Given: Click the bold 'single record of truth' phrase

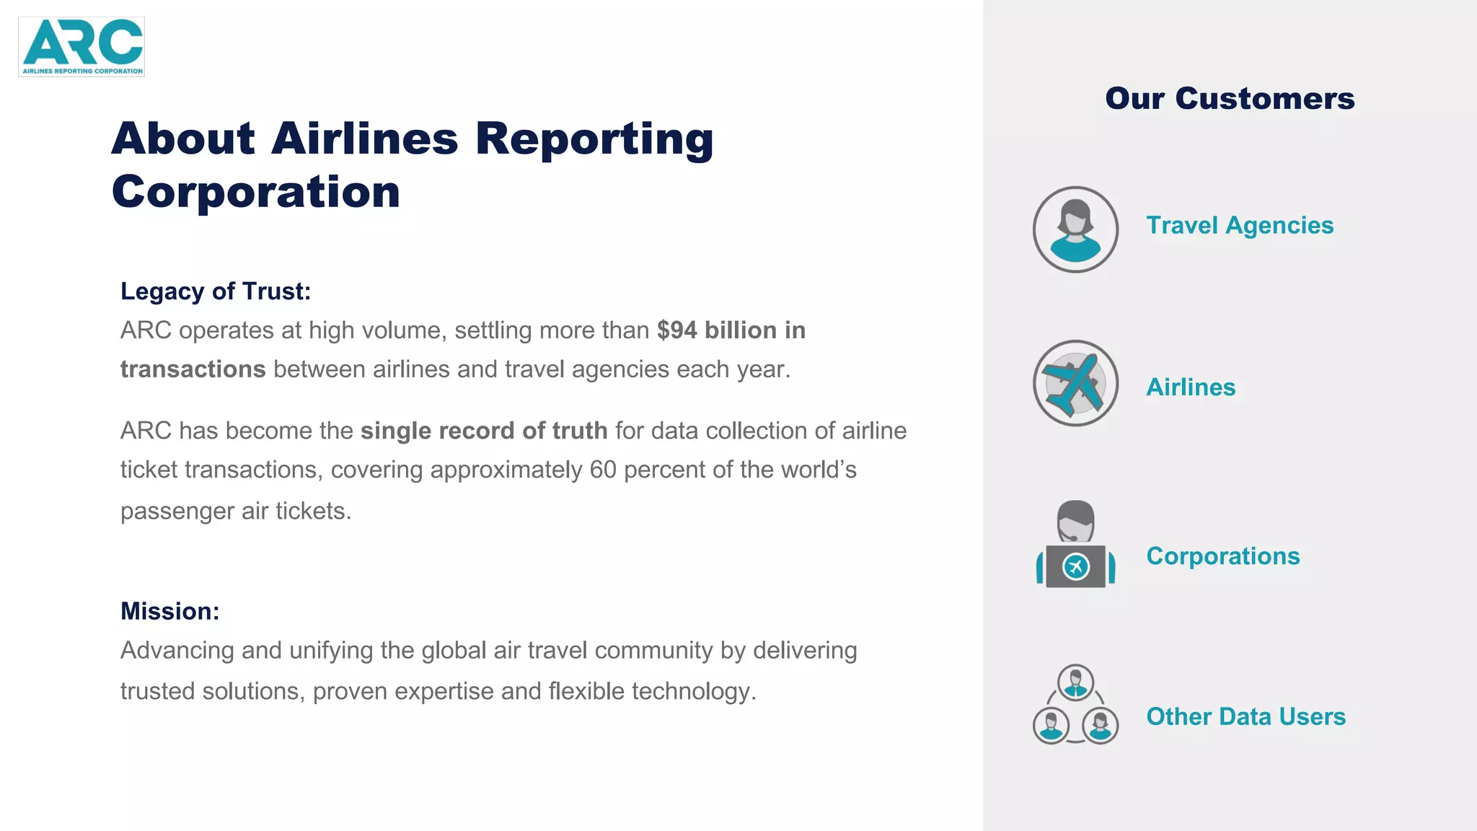Looking at the screenshot, I should click(x=484, y=431).
